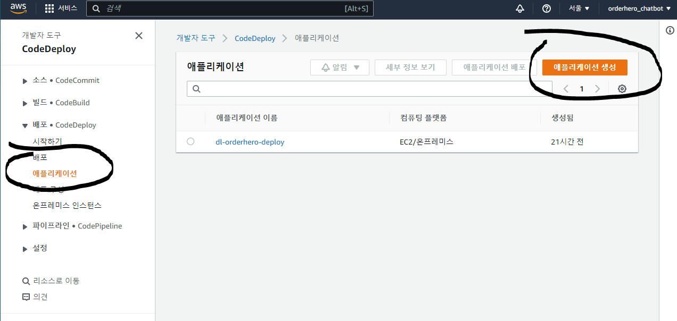Open the 알림 notification dropdown
This screenshot has height=321, width=677.
(x=340, y=67)
